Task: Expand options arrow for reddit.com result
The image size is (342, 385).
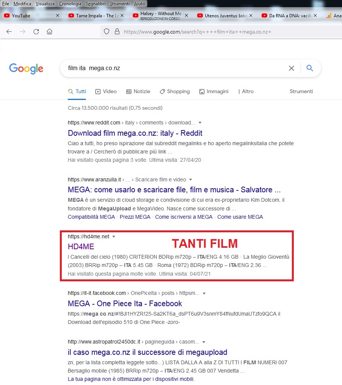Action: tap(200, 123)
